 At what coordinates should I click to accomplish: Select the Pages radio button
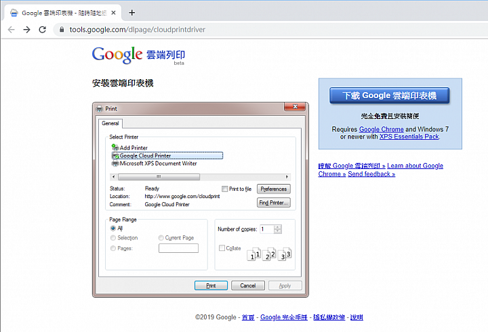point(113,248)
